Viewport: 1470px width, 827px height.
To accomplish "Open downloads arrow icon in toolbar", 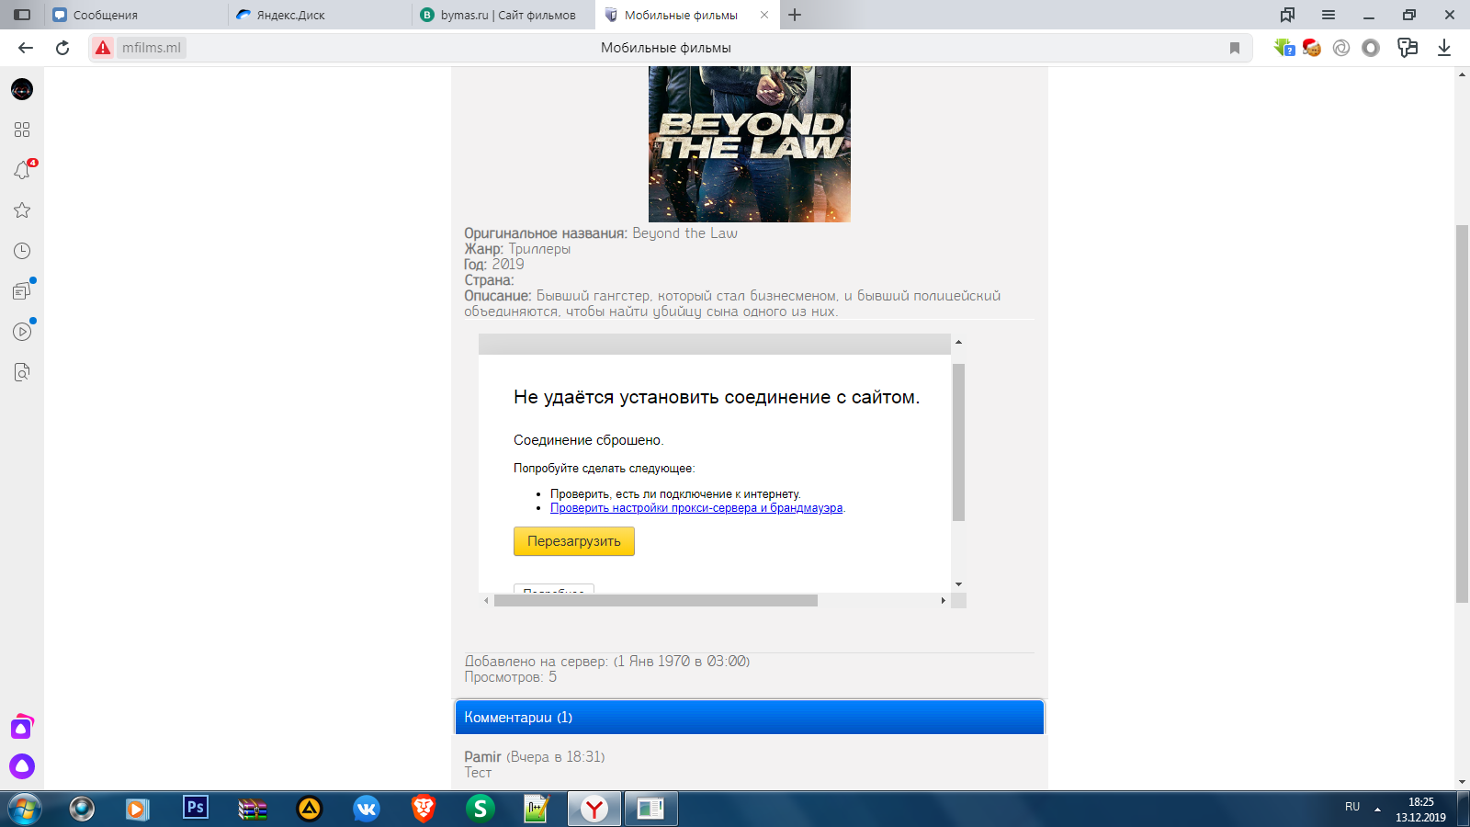I will click(x=1444, y=48).
